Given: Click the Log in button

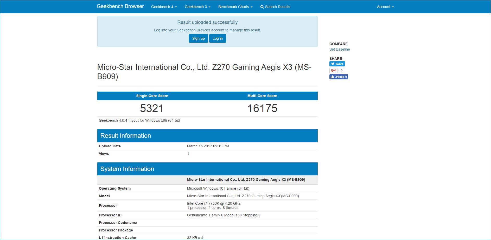Looking at the screenshot, I should click(218, 38).
